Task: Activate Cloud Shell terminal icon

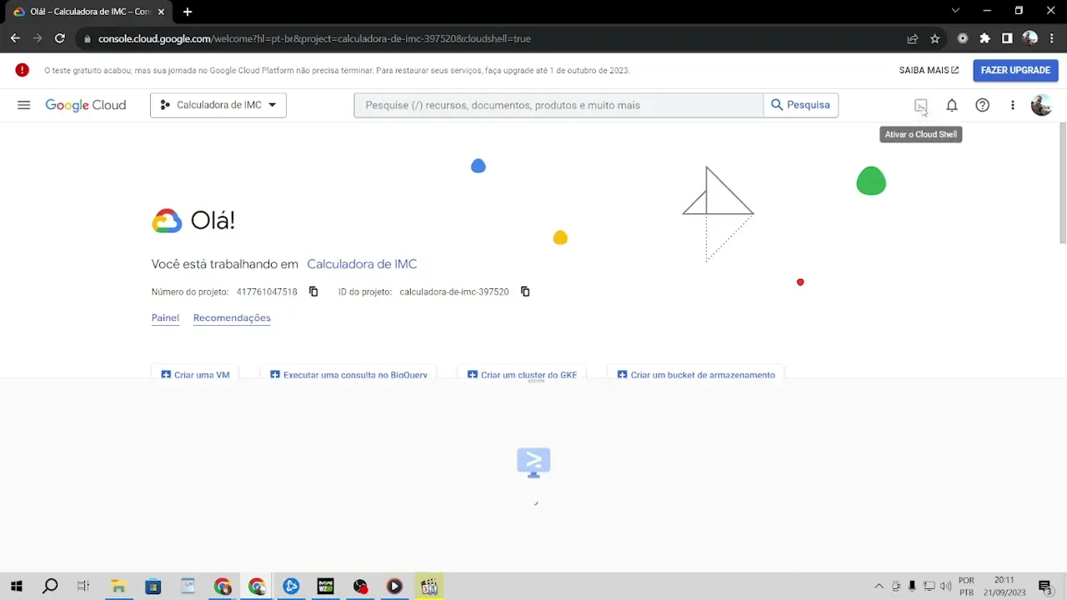Action: (920, 105)
